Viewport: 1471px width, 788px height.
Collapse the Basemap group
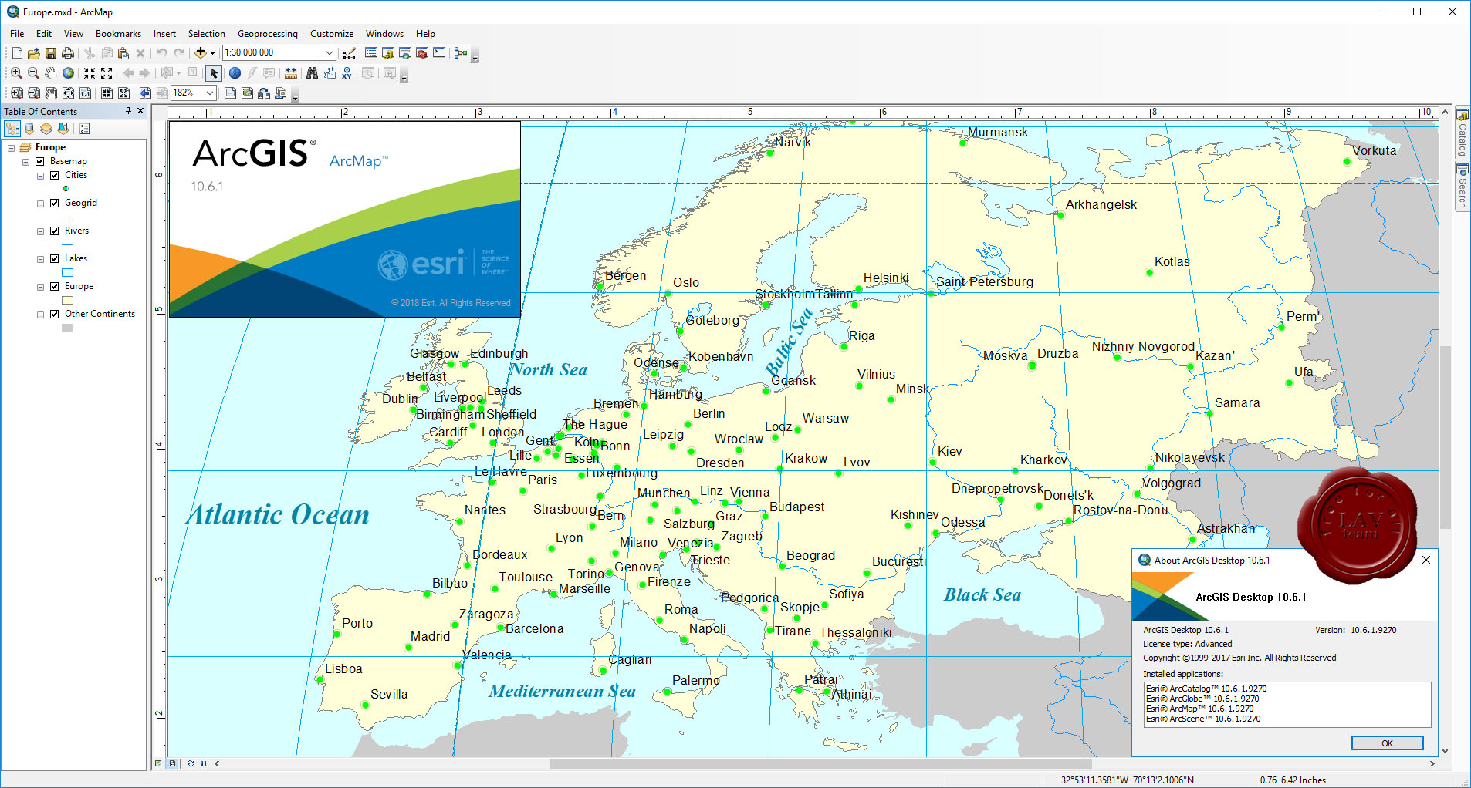coord(25,162)
